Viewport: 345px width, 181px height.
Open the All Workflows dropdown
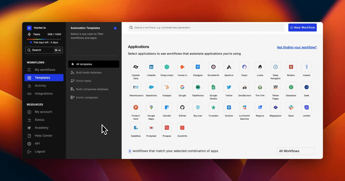[x=296, y=151]
